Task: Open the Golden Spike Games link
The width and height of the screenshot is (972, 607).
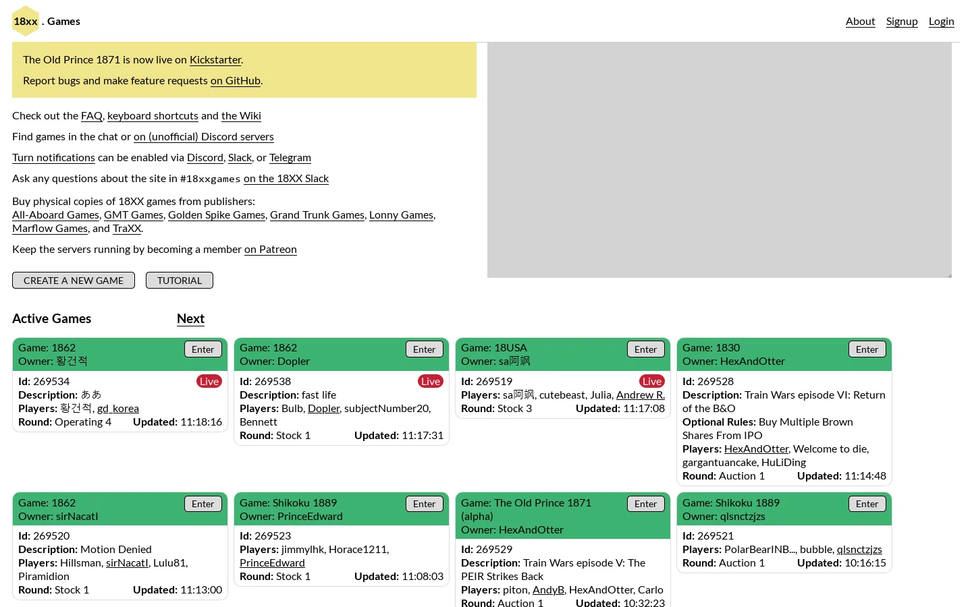Action: (217, 215)
